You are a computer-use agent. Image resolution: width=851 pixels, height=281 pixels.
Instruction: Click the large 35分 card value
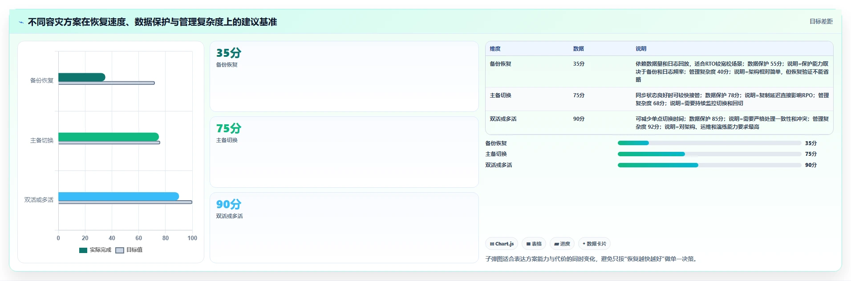coord(229,53)
